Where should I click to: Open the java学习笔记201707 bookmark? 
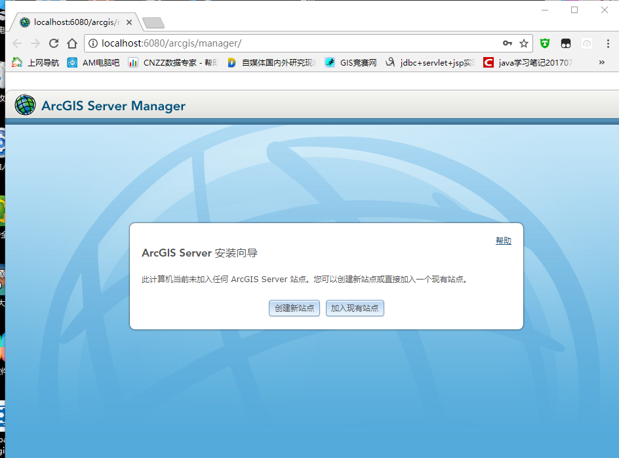529,62
